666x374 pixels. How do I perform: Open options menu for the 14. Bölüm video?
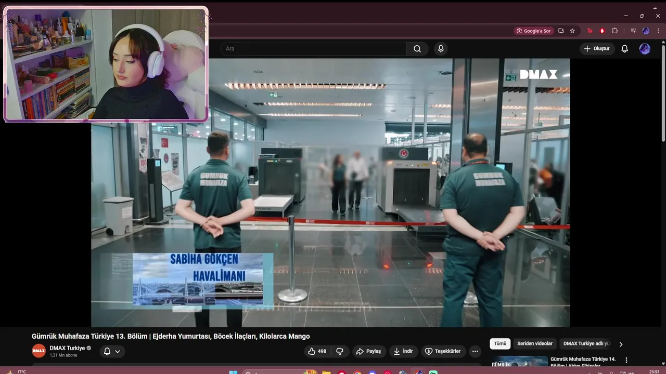point(626,360)
